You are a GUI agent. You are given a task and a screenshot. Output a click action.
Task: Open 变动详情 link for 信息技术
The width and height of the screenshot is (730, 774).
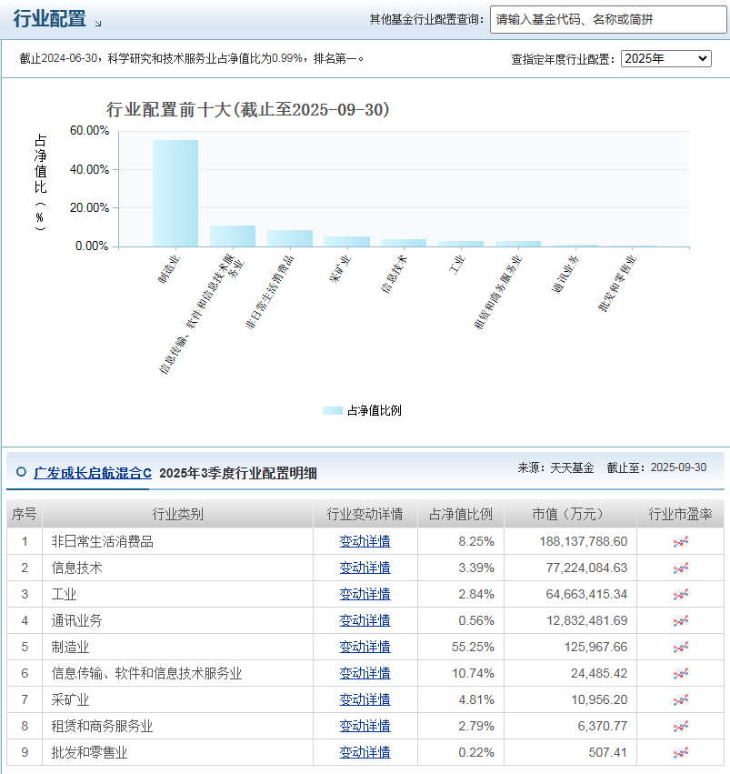(365, 568)
